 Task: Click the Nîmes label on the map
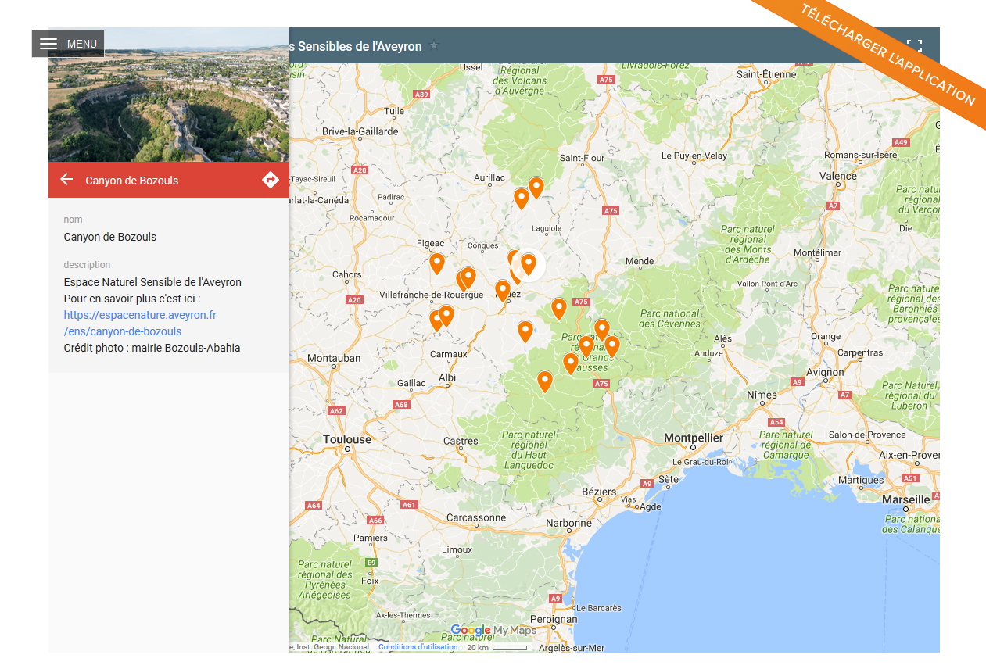762,395
